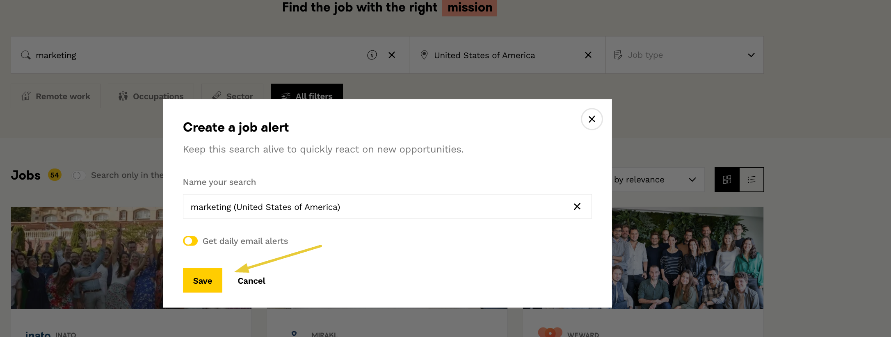This screenshot has height=337, width=891.
Task: Click the Name your search field
Action: pos(377,207)
